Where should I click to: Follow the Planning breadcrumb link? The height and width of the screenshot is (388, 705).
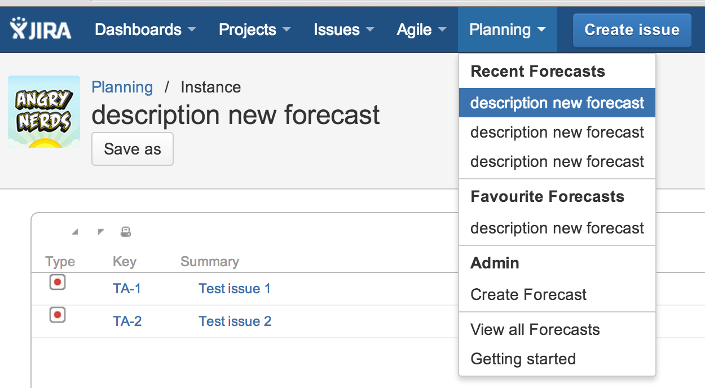[x=122, y=87]
